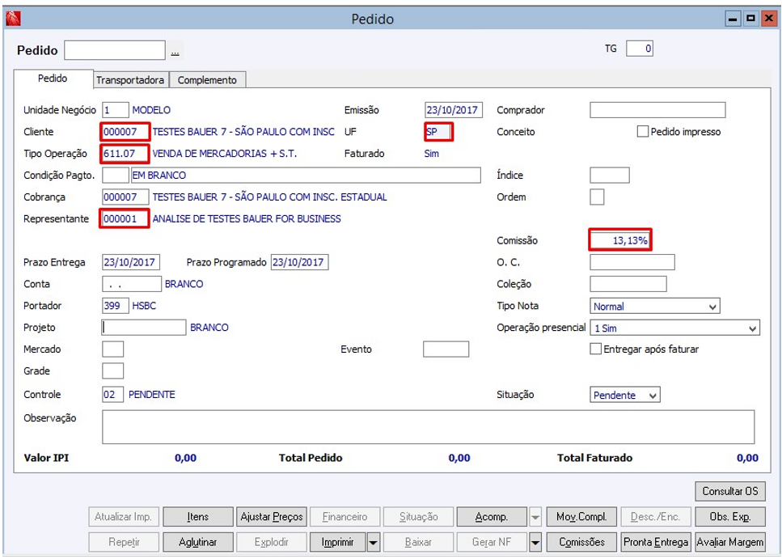The image size is (782, 559).
Task: Select the Pedido tab
Action: (x=53, y=78)
